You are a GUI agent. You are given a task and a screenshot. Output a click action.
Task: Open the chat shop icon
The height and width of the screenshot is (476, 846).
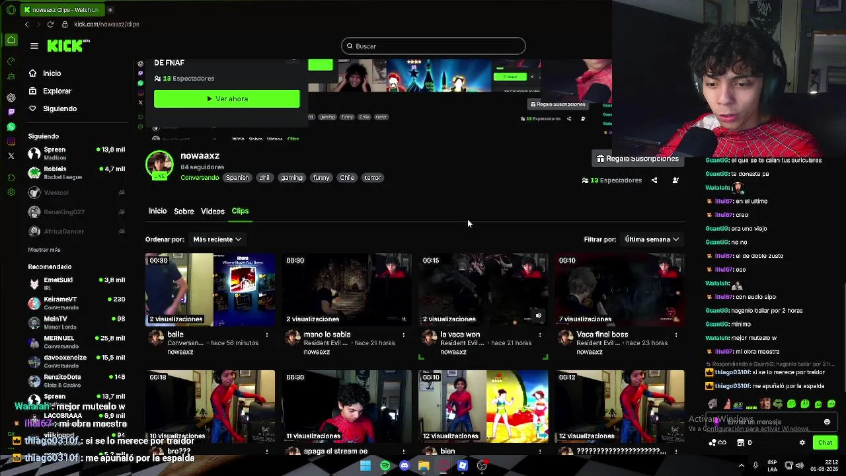pos(741,443)
